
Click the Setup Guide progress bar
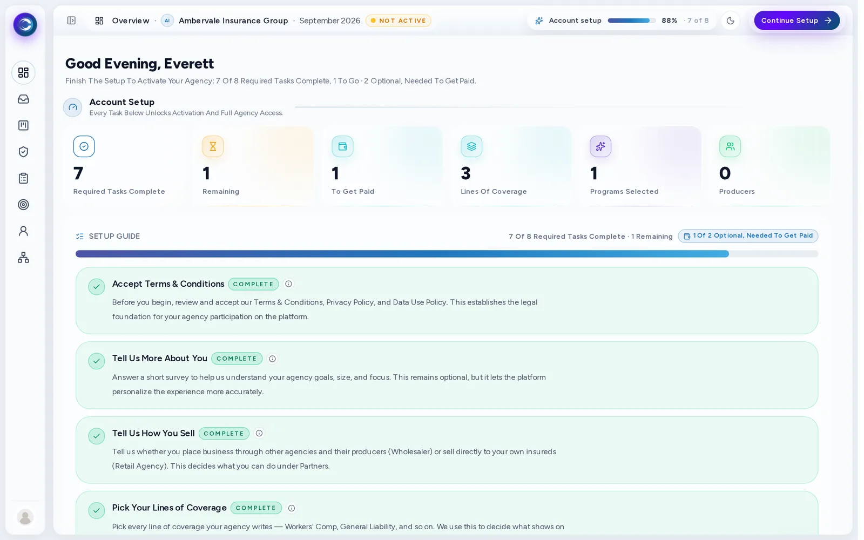pyautogui.click(x=447, y=254)
